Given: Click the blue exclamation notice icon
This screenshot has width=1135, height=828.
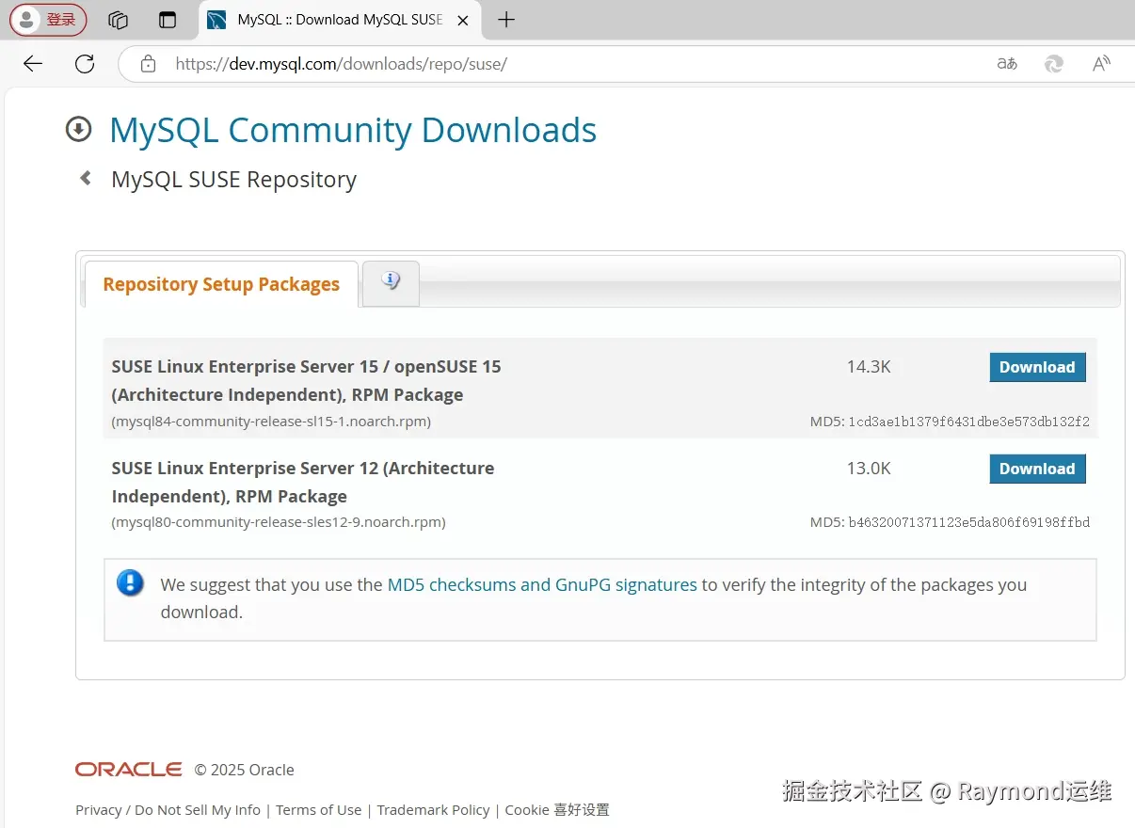Looking at the screenshot, I should click(x=130, y=582).
